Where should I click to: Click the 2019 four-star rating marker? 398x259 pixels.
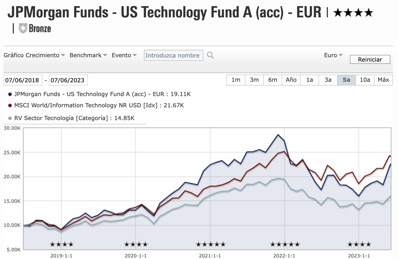[62, 244]
